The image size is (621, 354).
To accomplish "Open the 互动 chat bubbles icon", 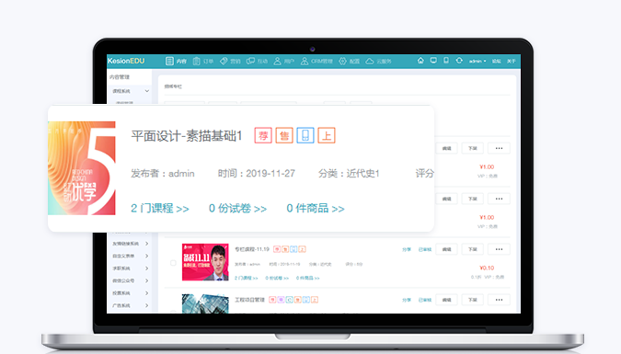I will [250, 61].
